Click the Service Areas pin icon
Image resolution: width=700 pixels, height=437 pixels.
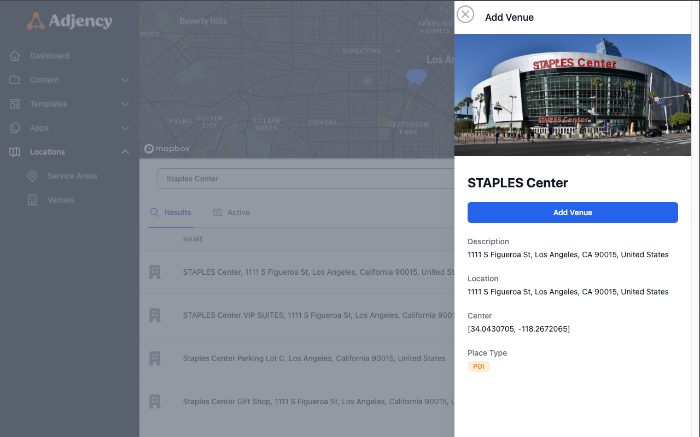point(32,176)
